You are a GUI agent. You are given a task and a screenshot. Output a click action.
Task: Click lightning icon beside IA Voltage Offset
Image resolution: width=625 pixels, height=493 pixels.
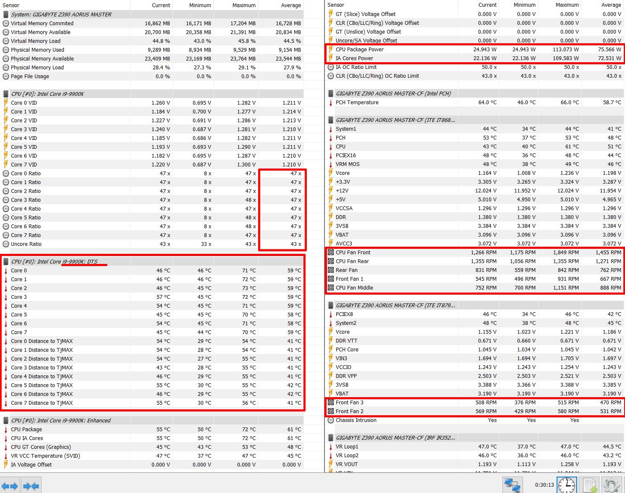click(6, 464)
